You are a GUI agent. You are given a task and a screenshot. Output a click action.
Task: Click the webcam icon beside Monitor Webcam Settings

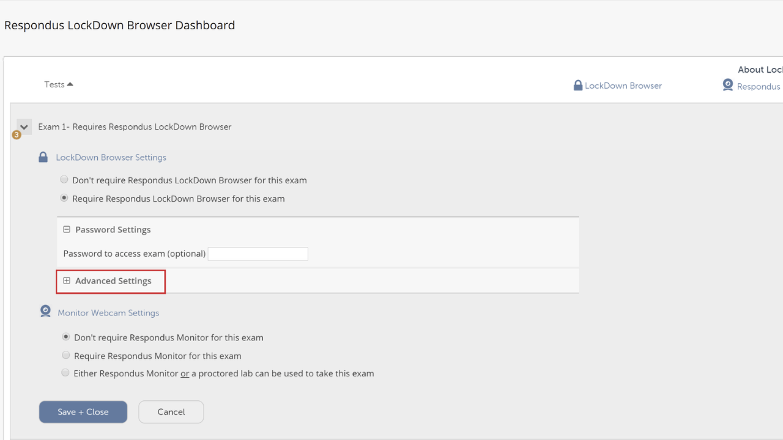click(x=45, y=312)
